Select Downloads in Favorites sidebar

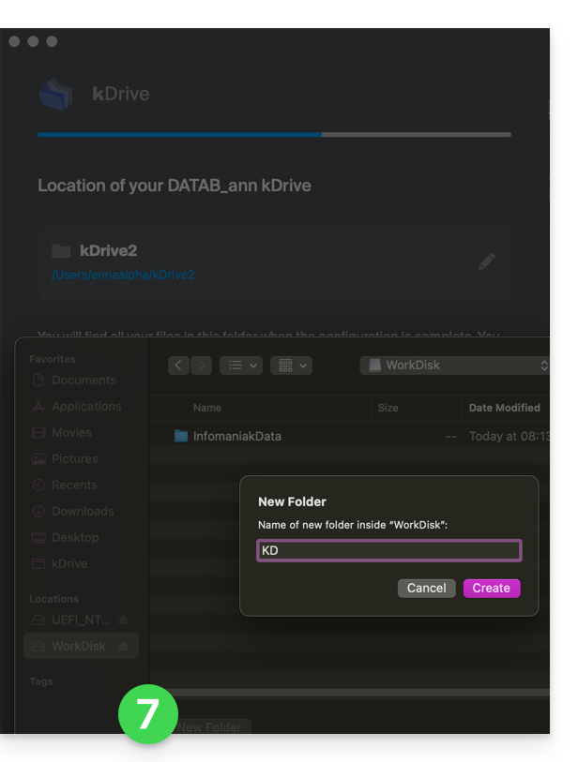tap(83, 512)
